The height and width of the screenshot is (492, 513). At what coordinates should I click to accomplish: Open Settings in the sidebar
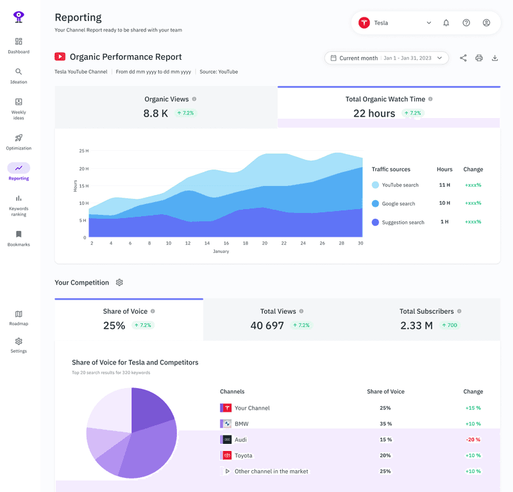click(x=19, y=345)
